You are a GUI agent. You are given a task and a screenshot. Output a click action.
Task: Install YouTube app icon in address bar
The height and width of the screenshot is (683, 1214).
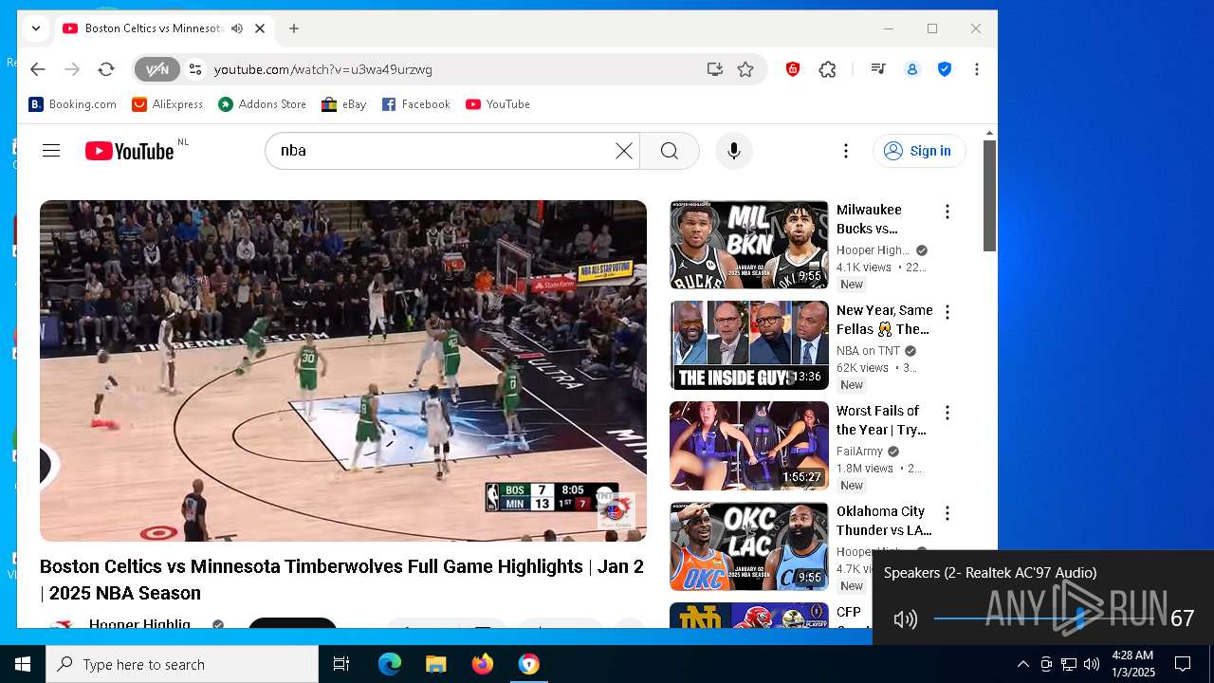click(x=714, y=69)
